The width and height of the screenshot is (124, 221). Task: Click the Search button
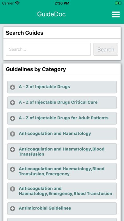(x=106, y=49)
